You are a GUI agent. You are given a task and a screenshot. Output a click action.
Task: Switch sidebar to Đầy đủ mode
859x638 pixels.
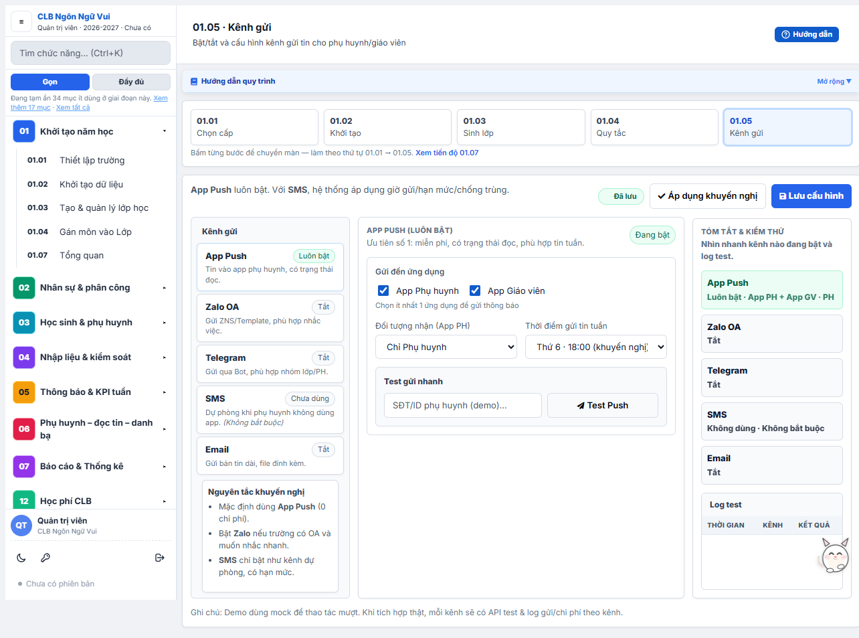131,82
